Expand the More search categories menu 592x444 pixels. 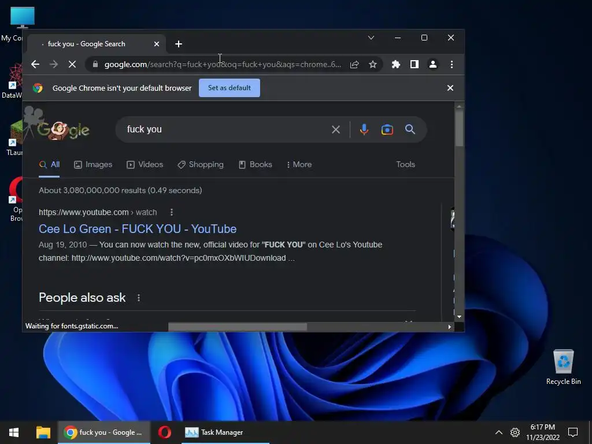tap(299, 165)
